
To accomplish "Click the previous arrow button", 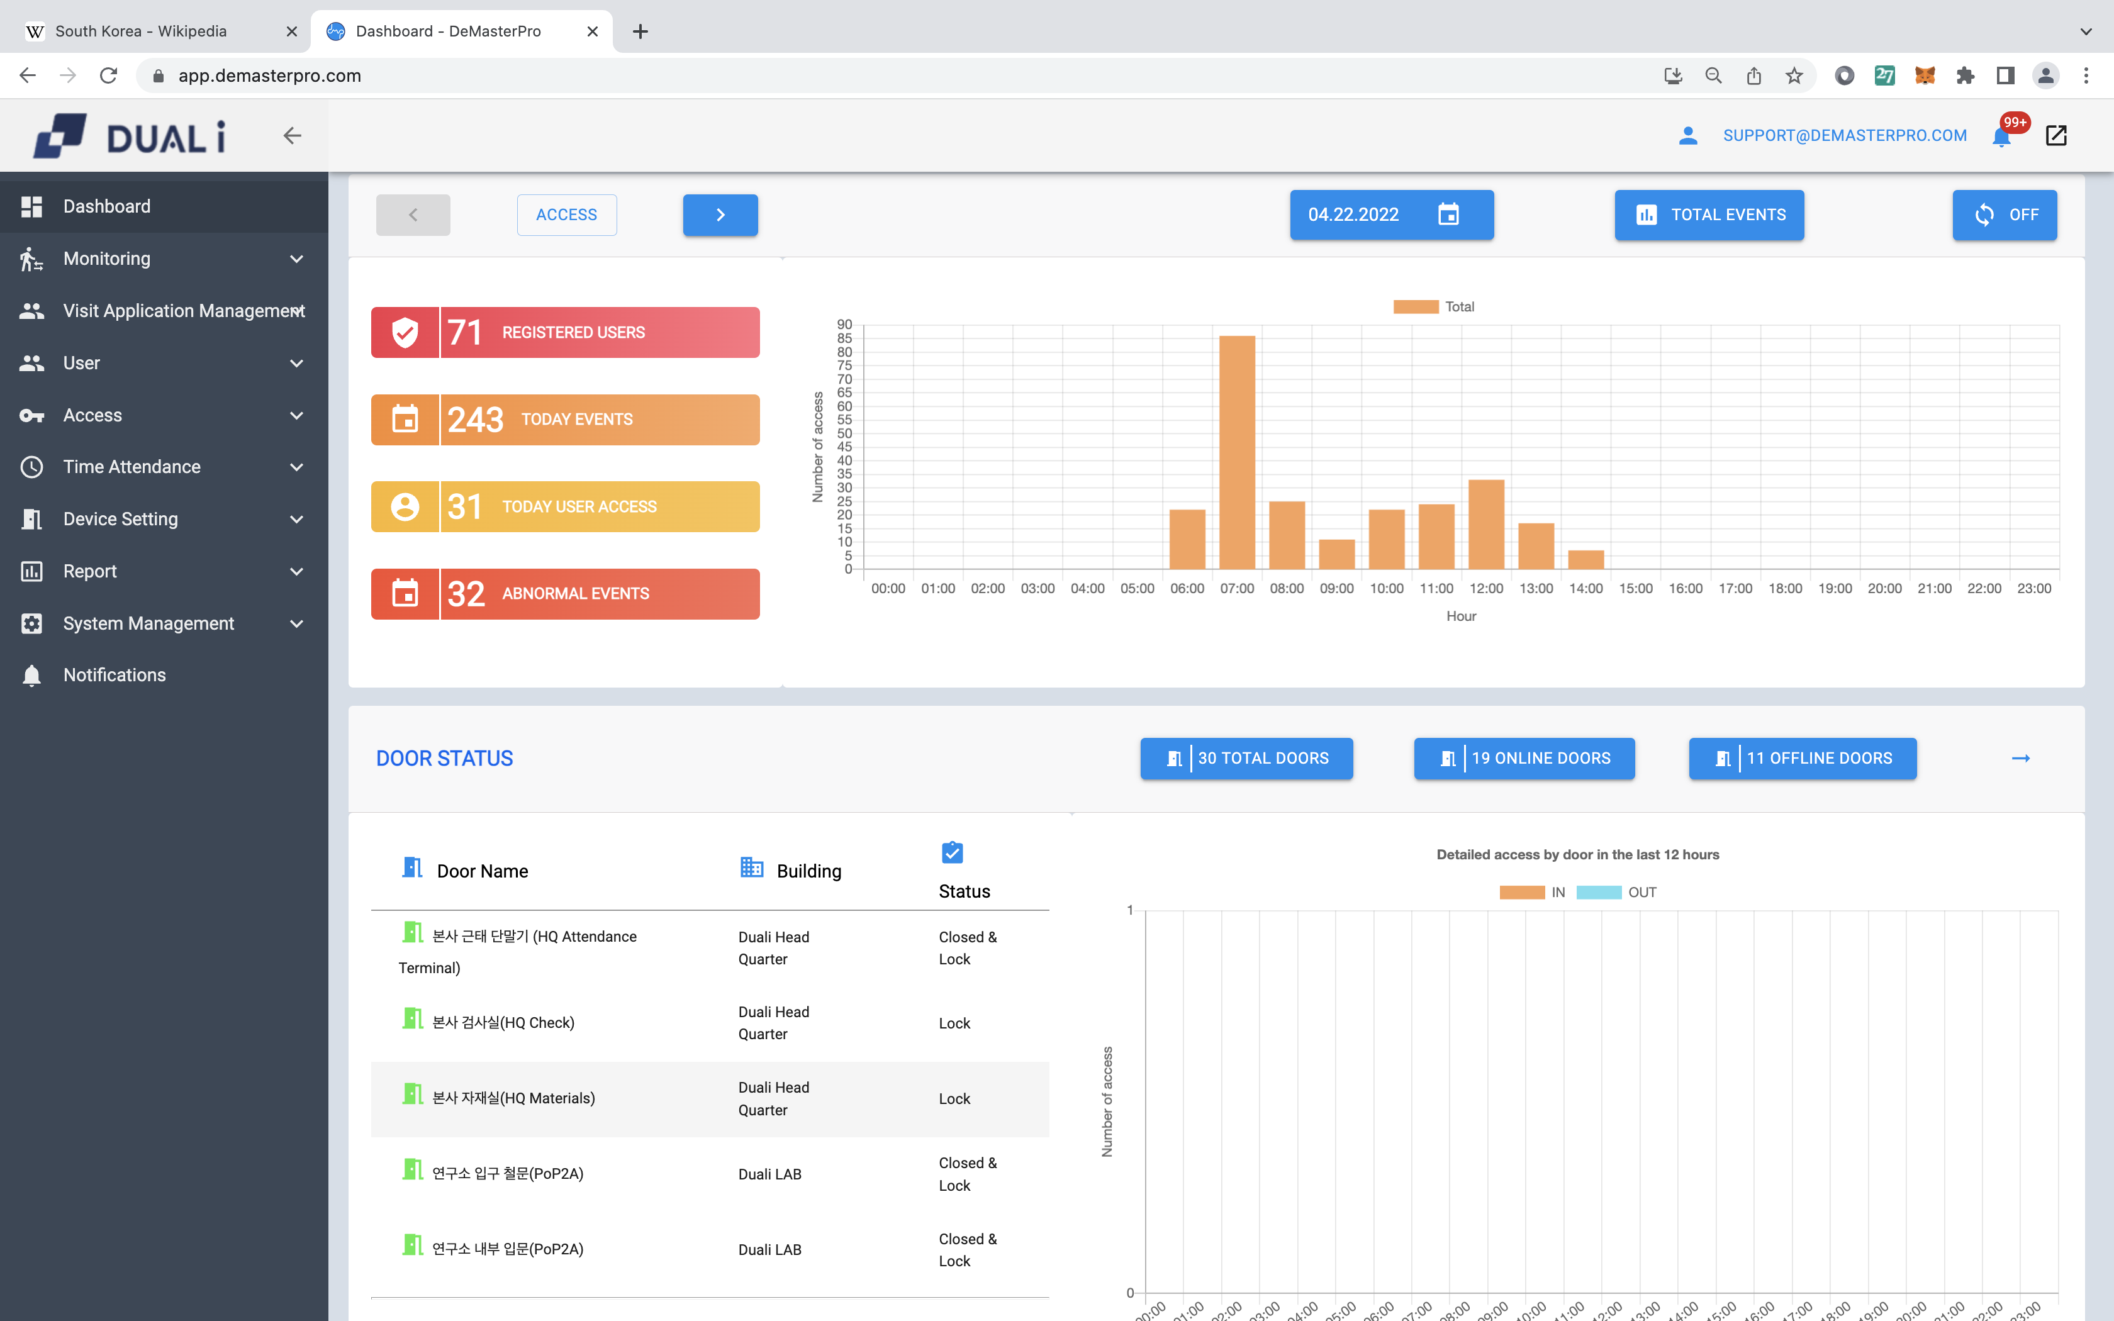I will point(413,215).
